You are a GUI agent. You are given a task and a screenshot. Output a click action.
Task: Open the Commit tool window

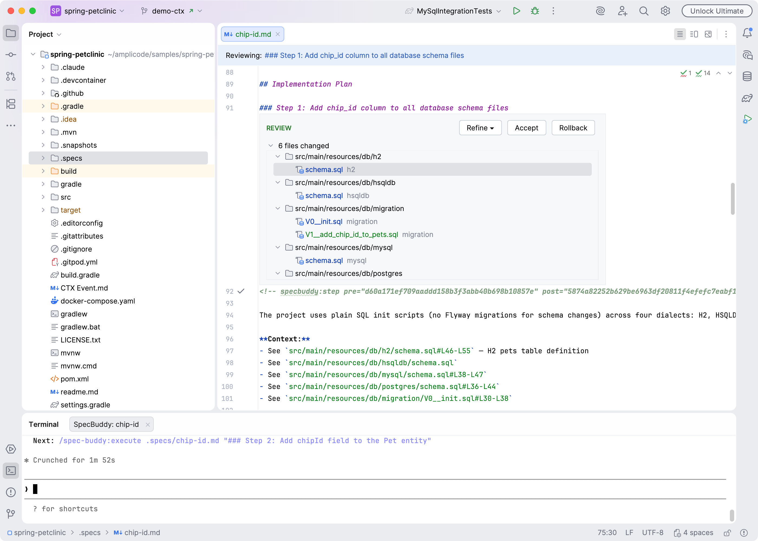(11, 55)
